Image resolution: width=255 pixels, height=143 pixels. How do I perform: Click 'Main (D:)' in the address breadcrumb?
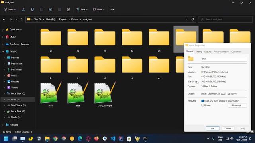pyautogui.click(x=50, y=19)
